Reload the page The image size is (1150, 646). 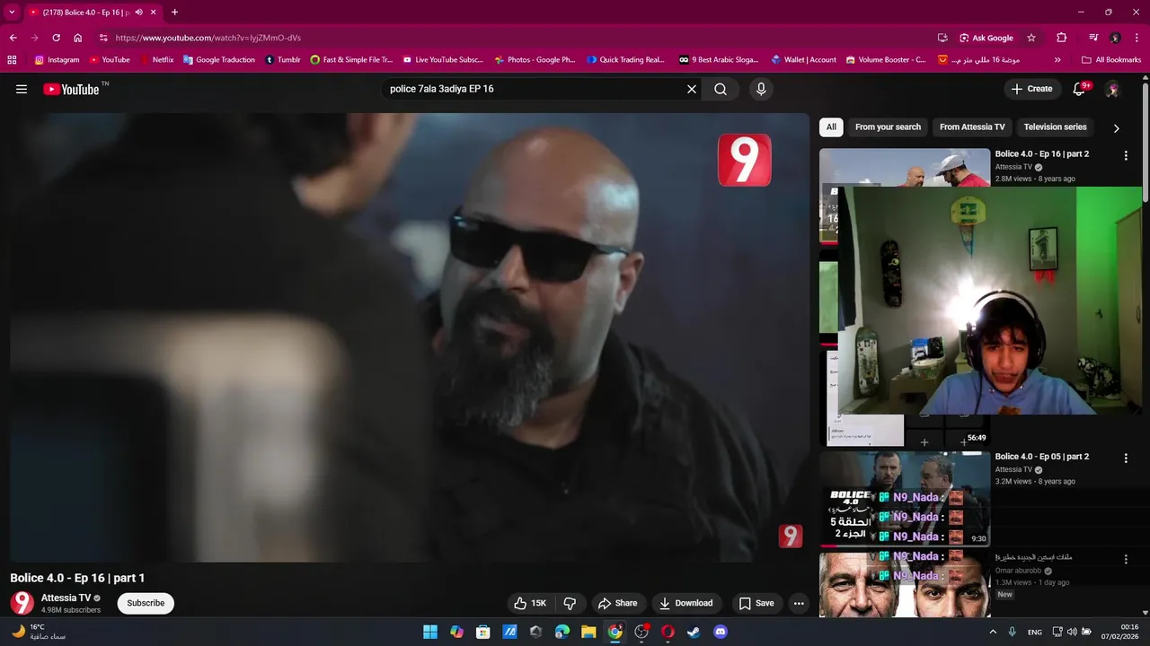click(x=56, y=38)
